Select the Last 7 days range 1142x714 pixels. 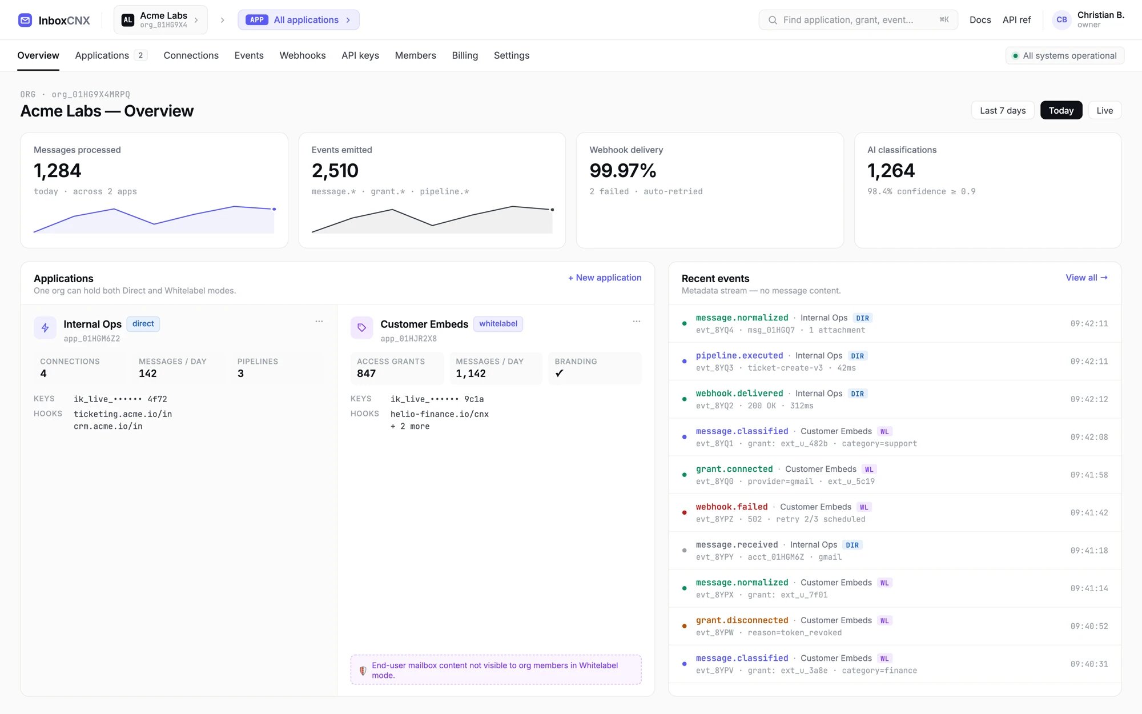point(1003,111)
